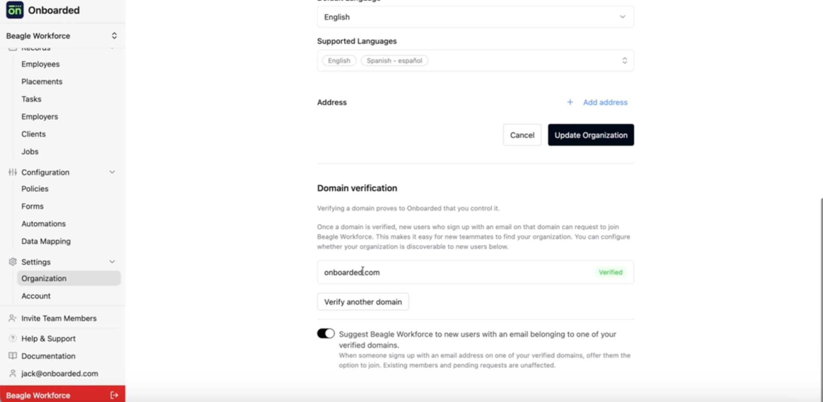Open the Beagle Workforce organization switcher
This screenshot has width=823, height=402.
[62, 36]
